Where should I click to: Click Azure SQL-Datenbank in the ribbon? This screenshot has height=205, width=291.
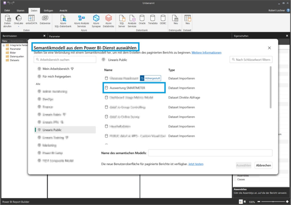pos(63,21)
